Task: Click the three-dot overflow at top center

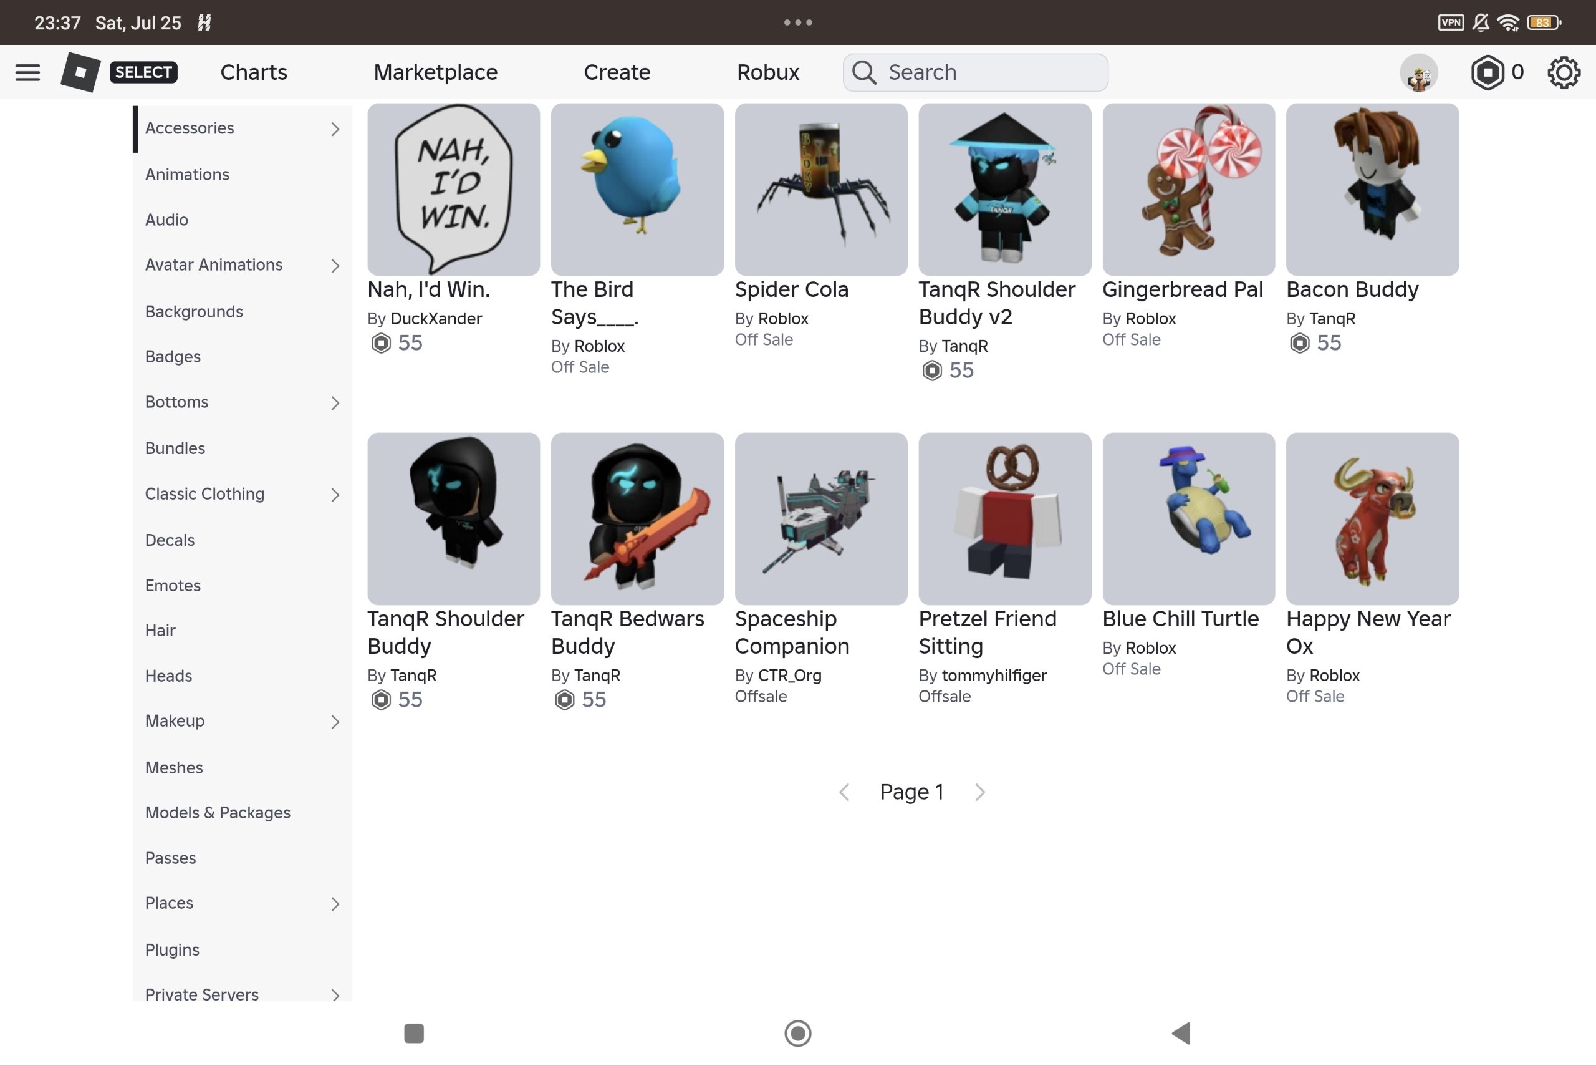Action: point(797,22)
